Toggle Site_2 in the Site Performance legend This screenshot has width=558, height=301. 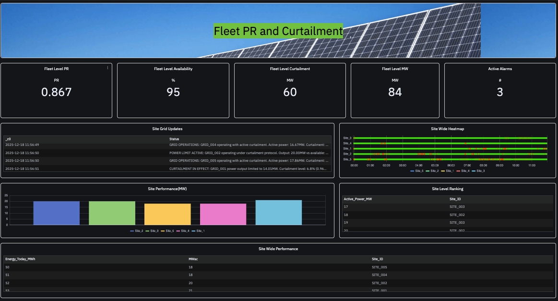137,231
